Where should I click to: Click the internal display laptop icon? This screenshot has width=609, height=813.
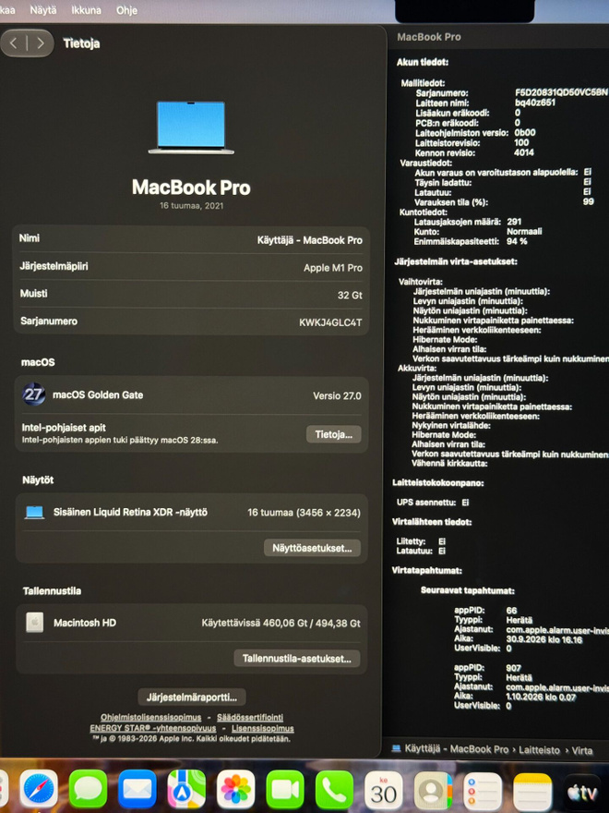(x=35, y=512)
